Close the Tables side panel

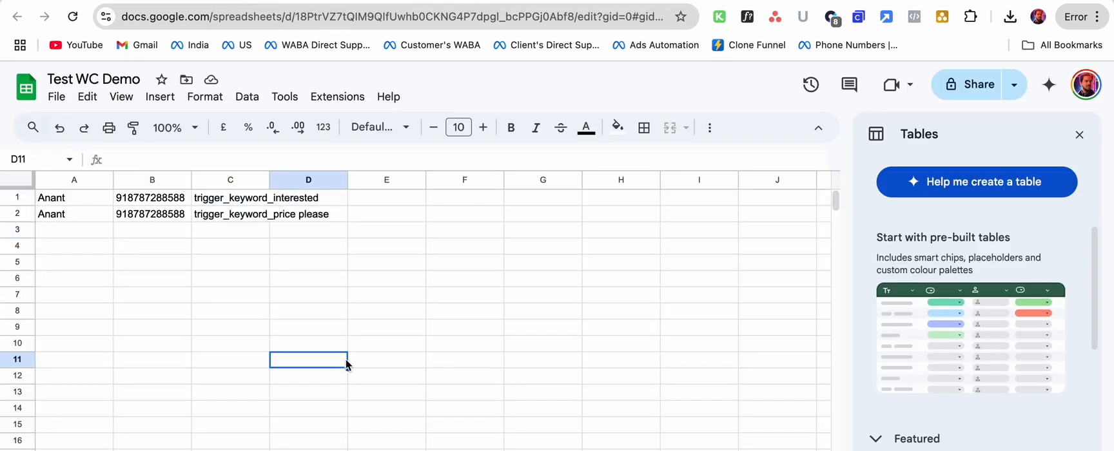pos(1079,135)
